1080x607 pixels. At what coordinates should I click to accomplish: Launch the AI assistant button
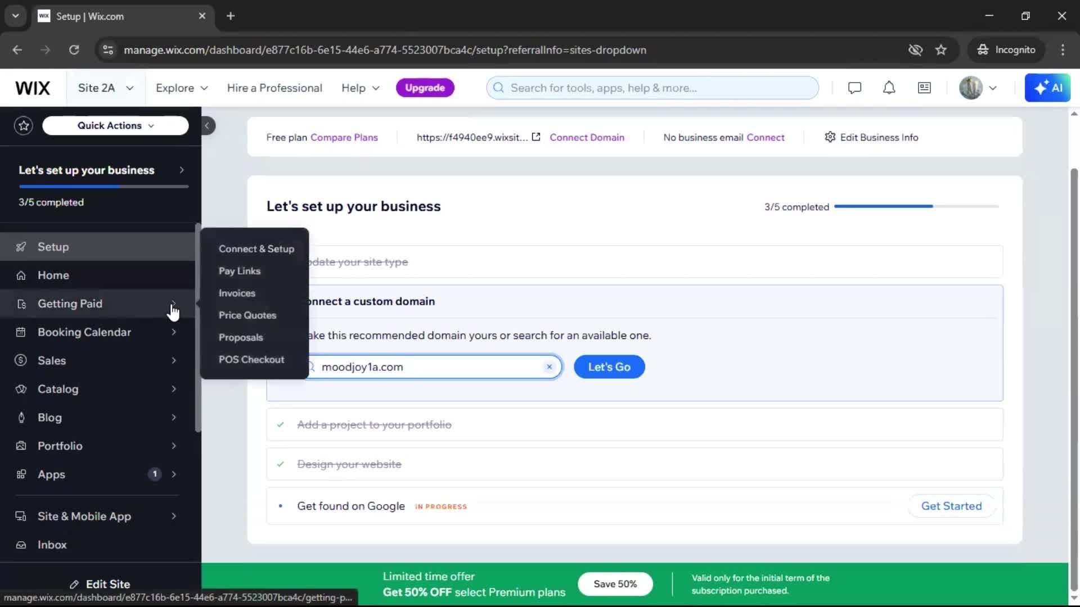click(1047, 88)
